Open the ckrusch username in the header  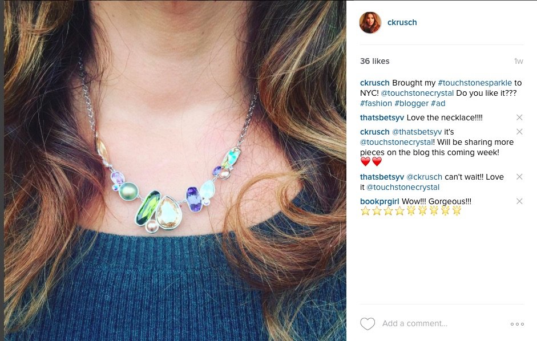[402, 23]
